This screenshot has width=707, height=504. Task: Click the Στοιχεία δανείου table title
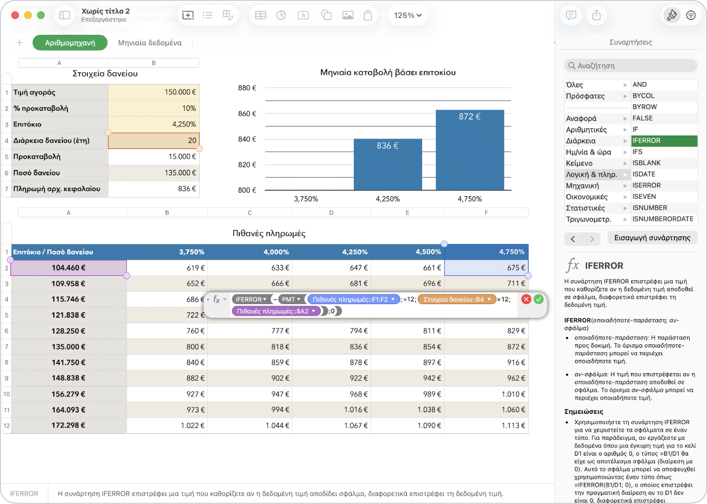click(x=105, y=73)
